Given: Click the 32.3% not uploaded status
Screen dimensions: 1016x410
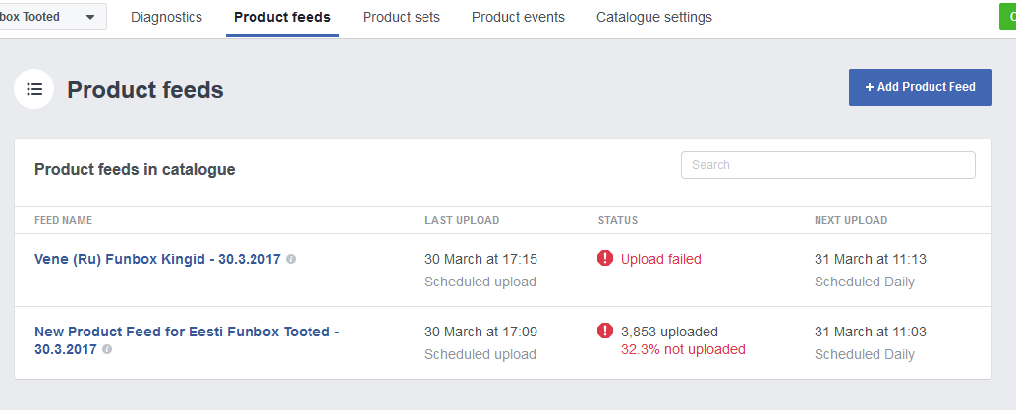Looking at the screenshot, I should (x=683, y=349).
